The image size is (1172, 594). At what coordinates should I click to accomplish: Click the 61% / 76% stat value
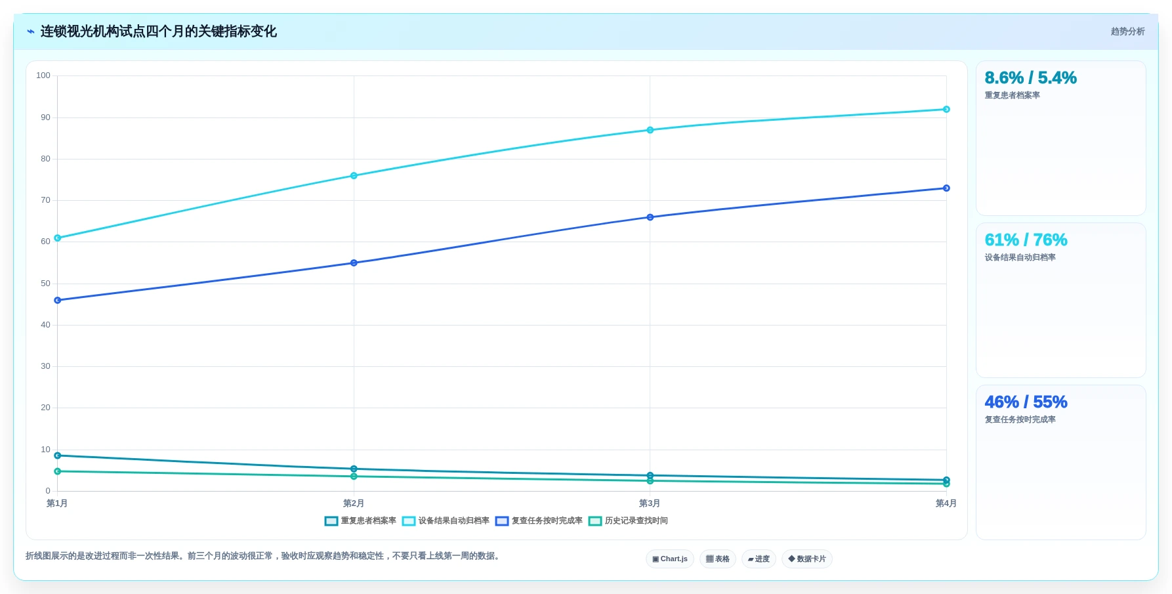1026,240
